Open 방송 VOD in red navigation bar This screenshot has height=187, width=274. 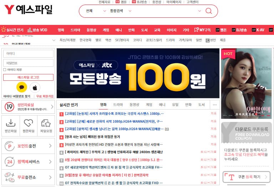[37, 30]
